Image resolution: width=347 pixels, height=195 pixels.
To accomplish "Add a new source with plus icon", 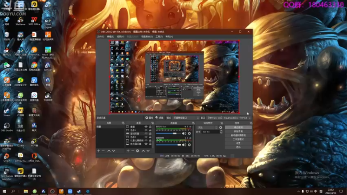I will tap(128, 151).
